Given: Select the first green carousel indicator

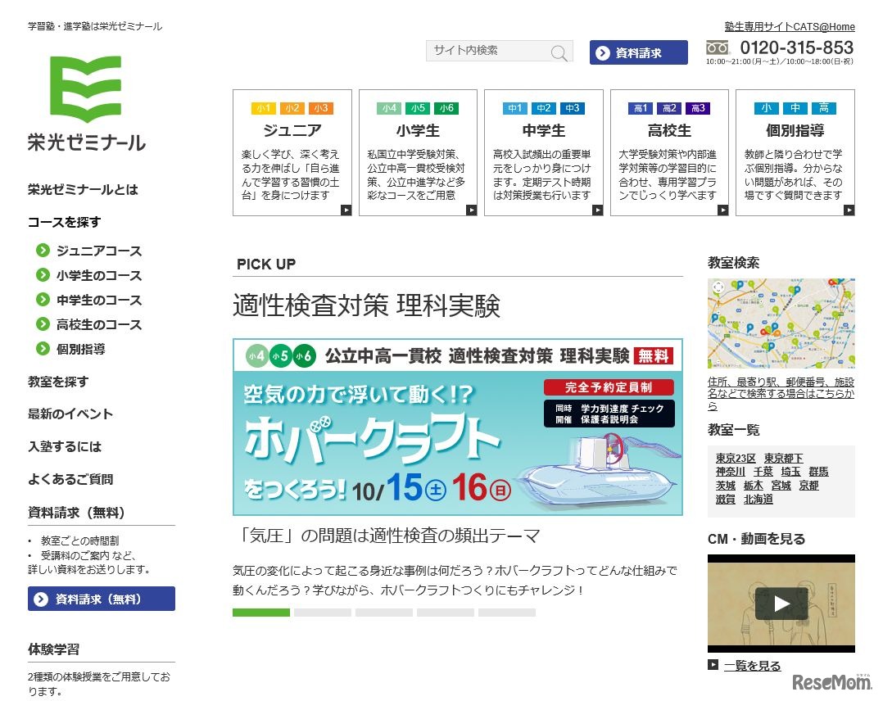Looking at the screenshot, I should (x=261, y=613).
